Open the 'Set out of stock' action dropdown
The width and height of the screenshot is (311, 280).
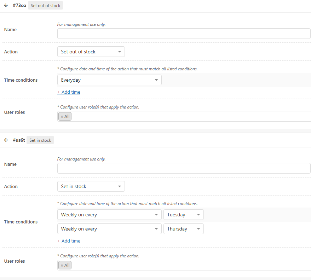pos(91,52)
